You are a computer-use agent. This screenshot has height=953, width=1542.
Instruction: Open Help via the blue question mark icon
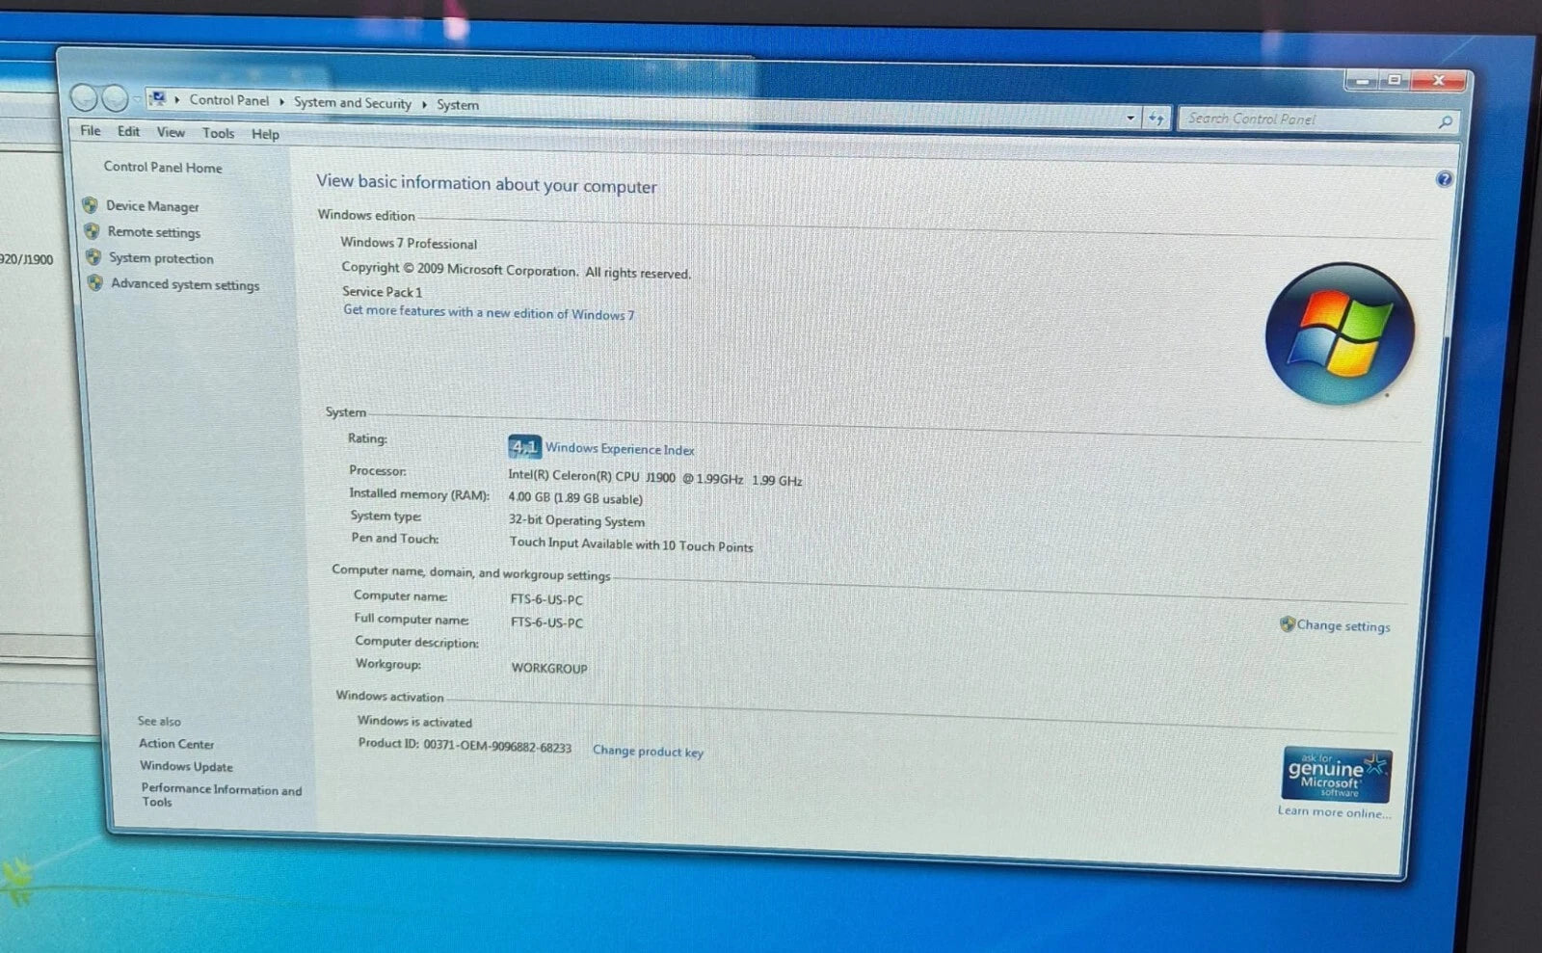coord(1444,178)
